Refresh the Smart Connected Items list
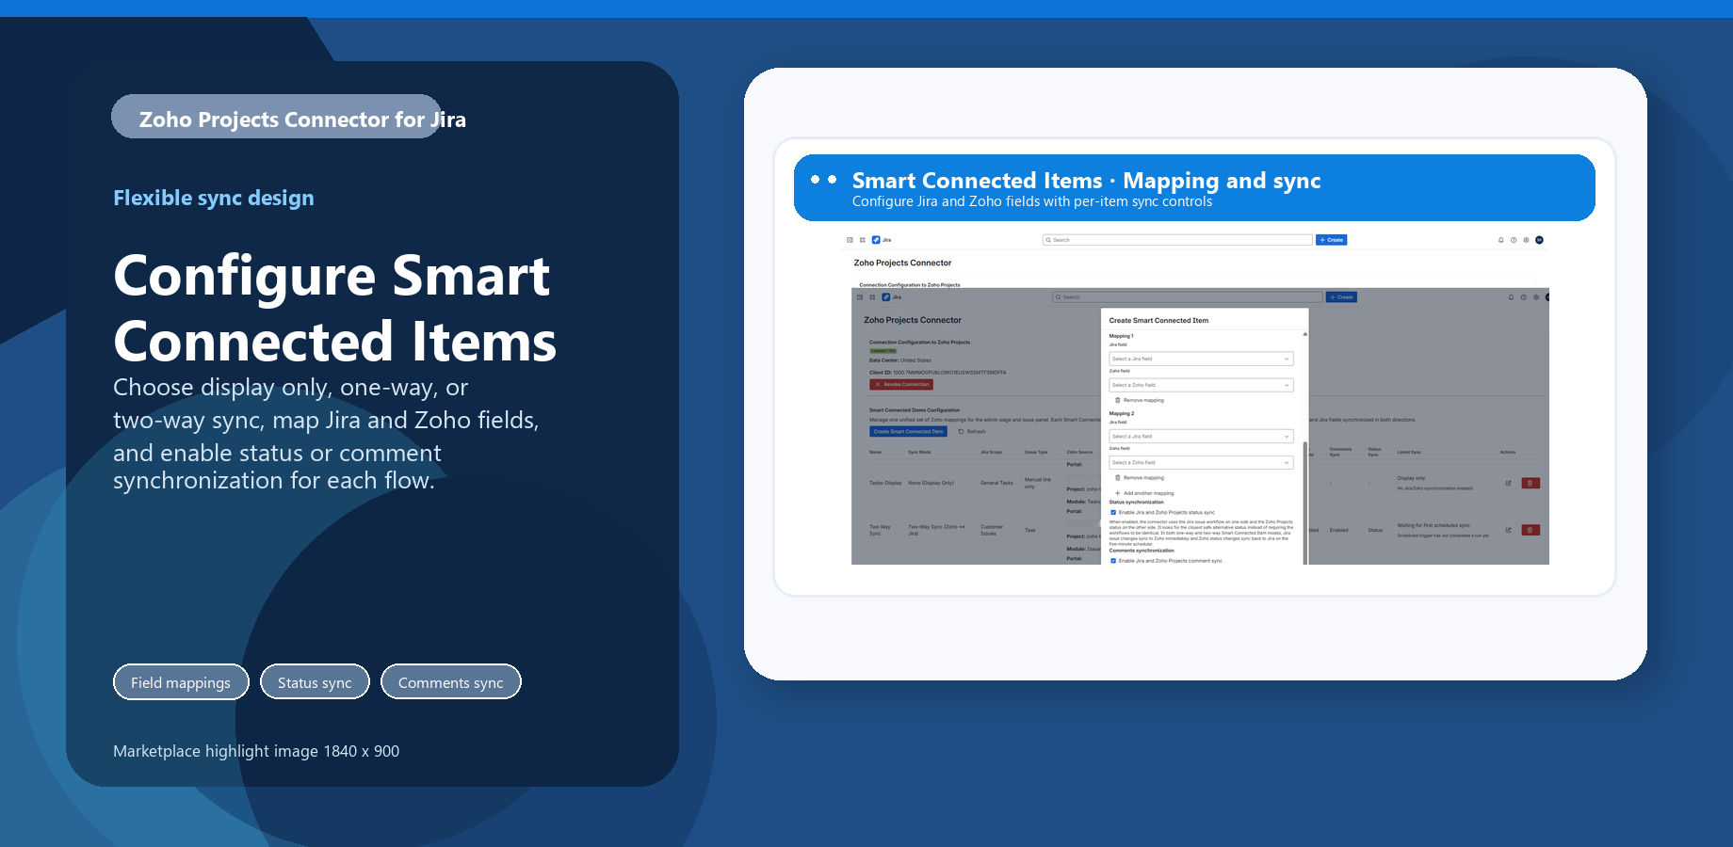Viewport: 1733px width, 847px height. pyautogui.click(x=972, y=431)
